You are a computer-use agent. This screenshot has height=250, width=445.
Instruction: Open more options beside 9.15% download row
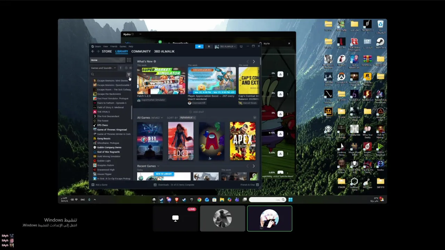(x=288, y=134)
